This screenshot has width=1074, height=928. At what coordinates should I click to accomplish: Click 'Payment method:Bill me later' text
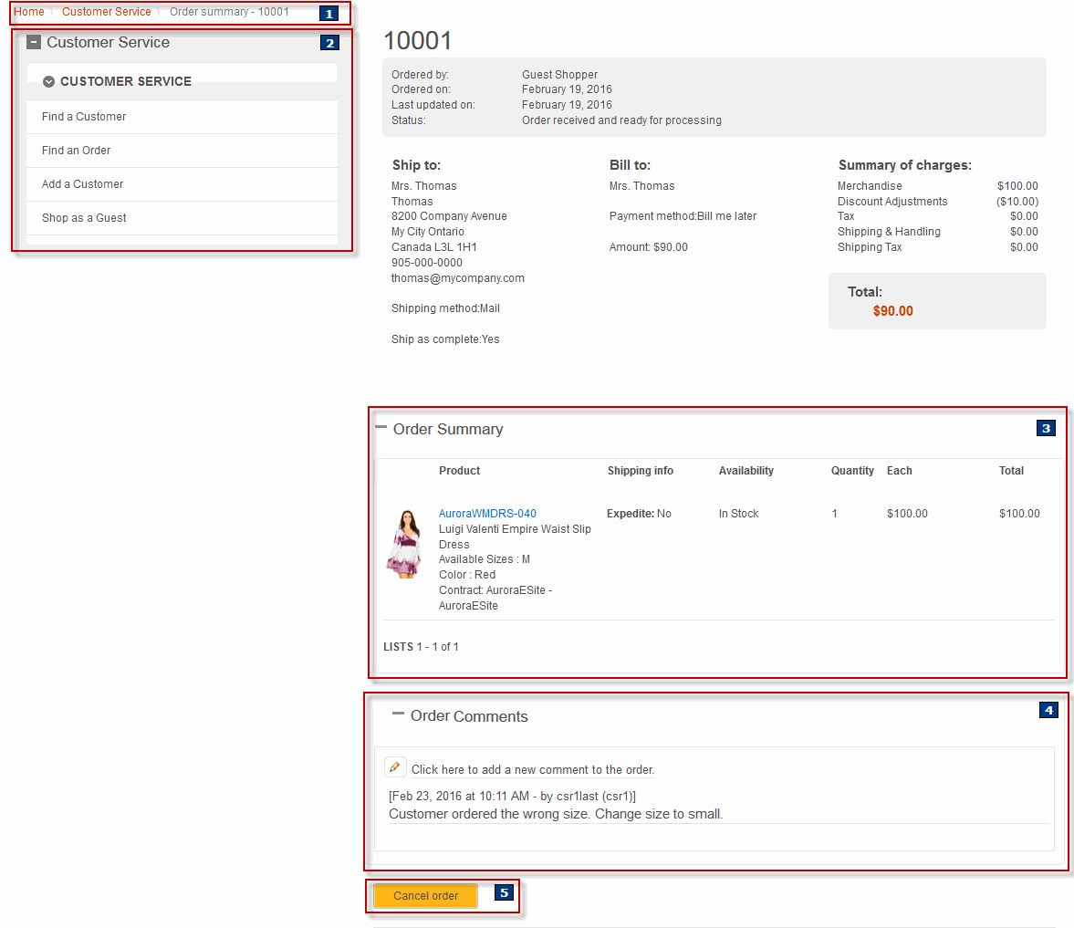683,216
